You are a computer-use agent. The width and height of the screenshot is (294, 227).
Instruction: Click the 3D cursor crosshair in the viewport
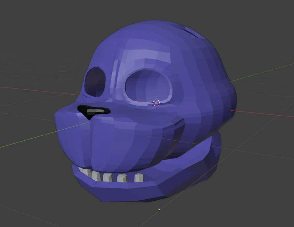pyautogui.click(x=156, y=103)
